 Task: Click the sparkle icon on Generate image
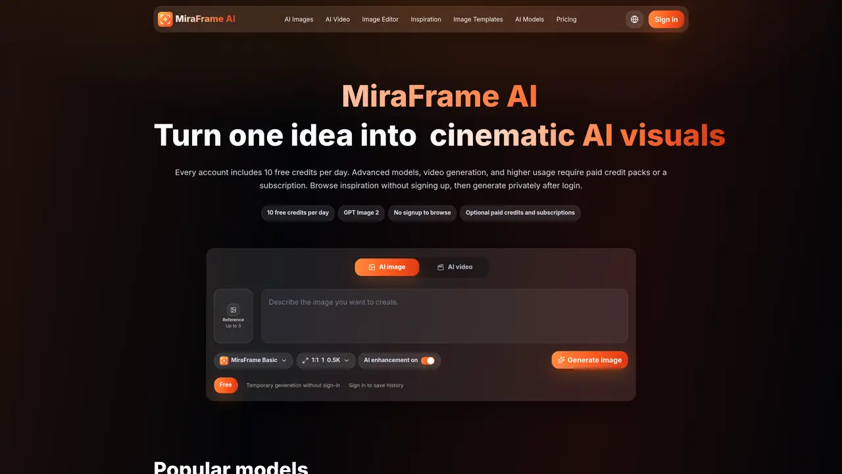point(561,360)
